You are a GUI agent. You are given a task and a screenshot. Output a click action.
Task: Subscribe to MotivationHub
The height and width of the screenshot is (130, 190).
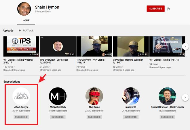click(x=58, y=117)
